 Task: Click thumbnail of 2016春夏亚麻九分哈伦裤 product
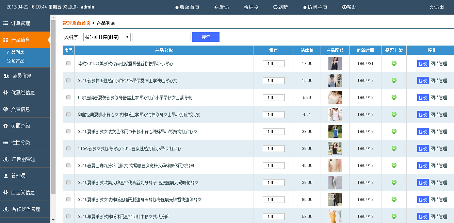(x=335, y=166)
